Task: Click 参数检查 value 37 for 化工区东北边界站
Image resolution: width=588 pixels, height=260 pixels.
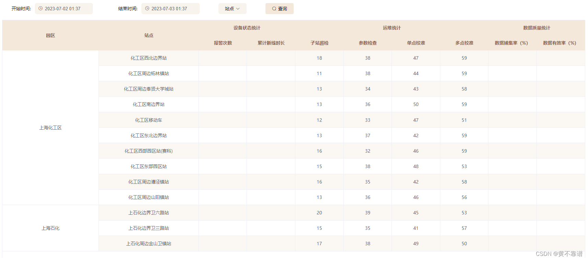Action: point(368,135)
